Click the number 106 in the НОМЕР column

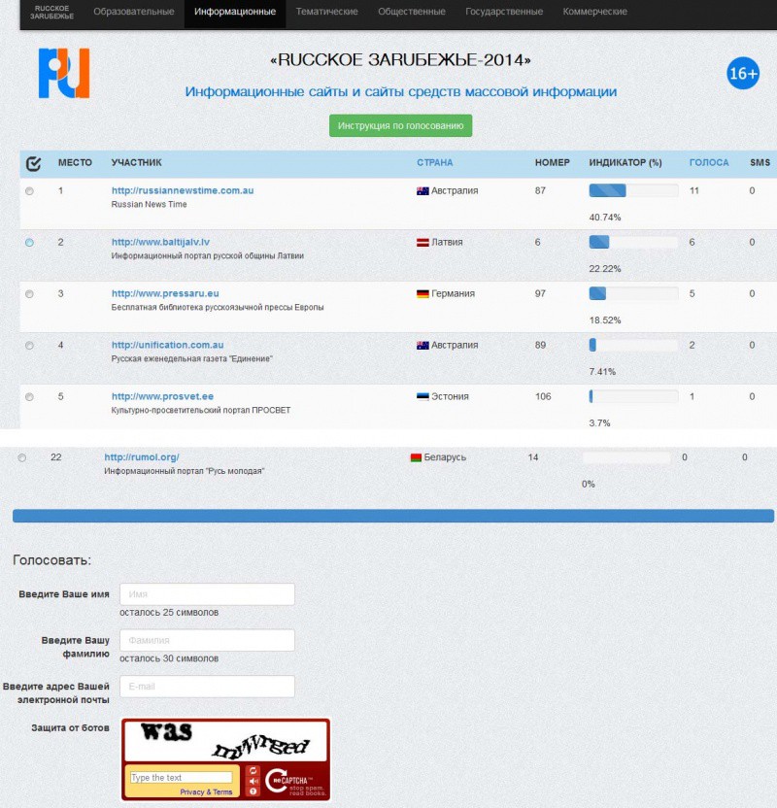pyautogui.click(x=543, y=397)
